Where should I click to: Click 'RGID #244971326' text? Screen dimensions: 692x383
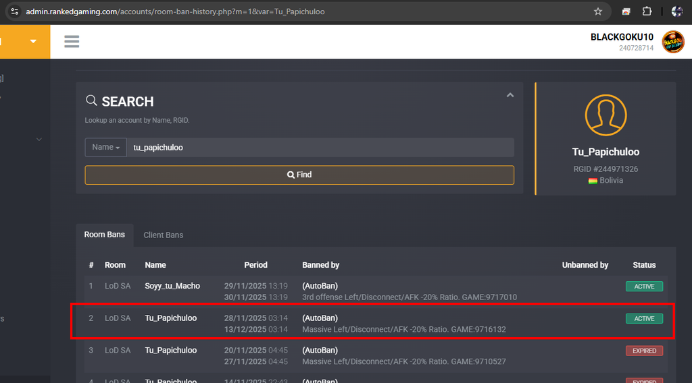pyautogui.click(x=605, y=169)
